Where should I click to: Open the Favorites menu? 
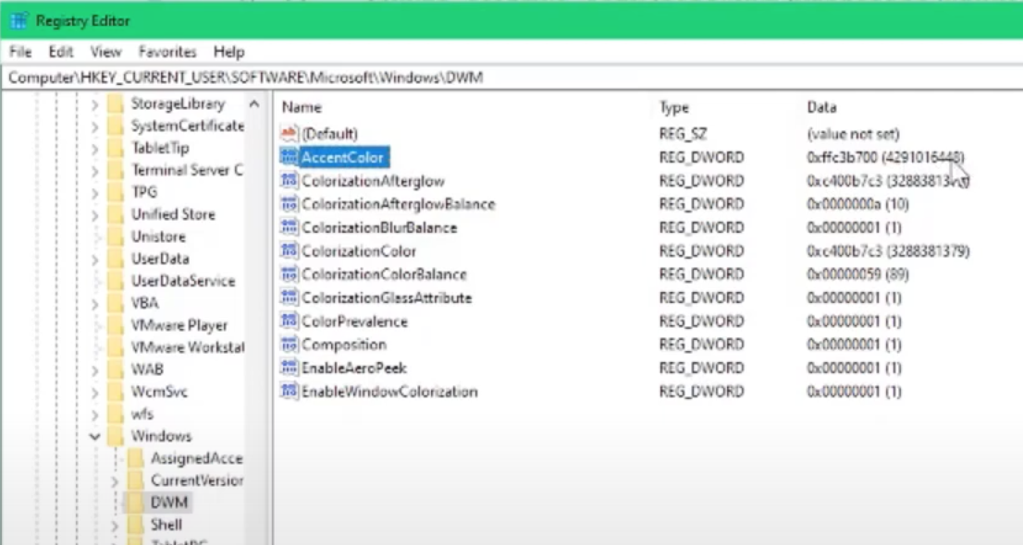point(166,52)
